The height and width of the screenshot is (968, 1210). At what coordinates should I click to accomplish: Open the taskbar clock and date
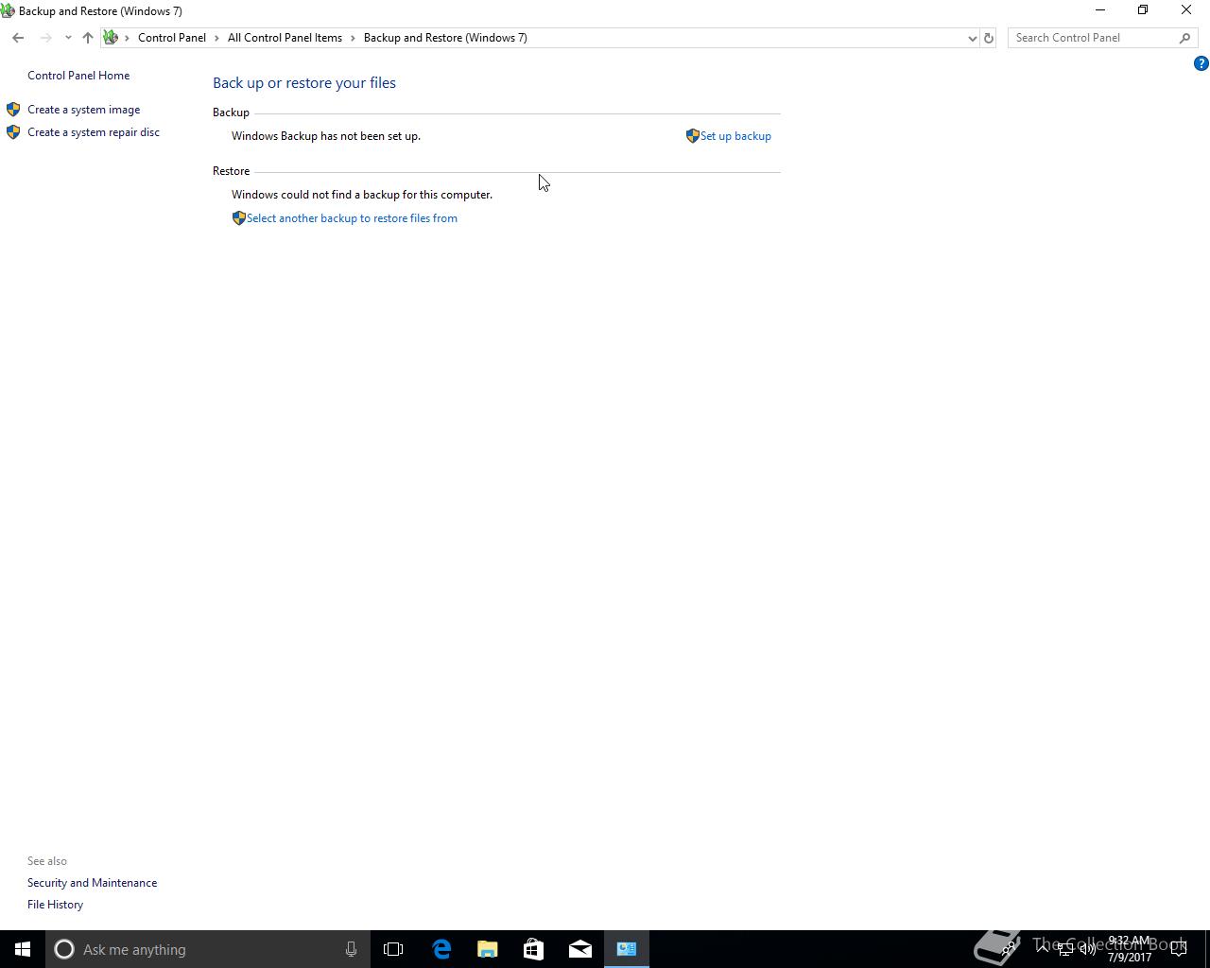(1130, 949)
